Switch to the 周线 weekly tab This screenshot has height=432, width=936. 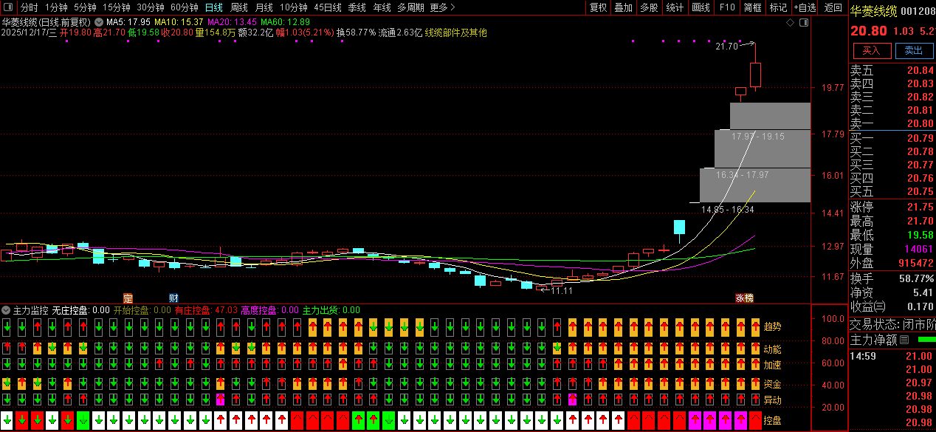(x=239, y=7)
